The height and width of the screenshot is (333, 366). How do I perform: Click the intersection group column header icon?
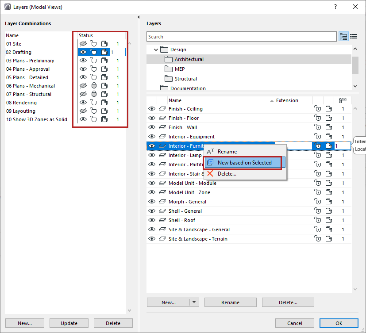pos(343,100)
